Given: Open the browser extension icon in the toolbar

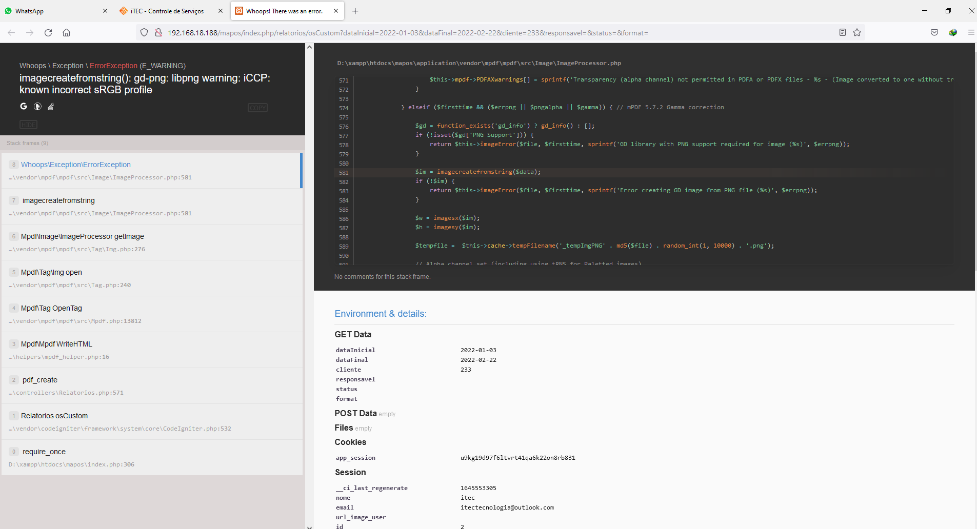Looking at the screenshot, I should tap(953, 33).
